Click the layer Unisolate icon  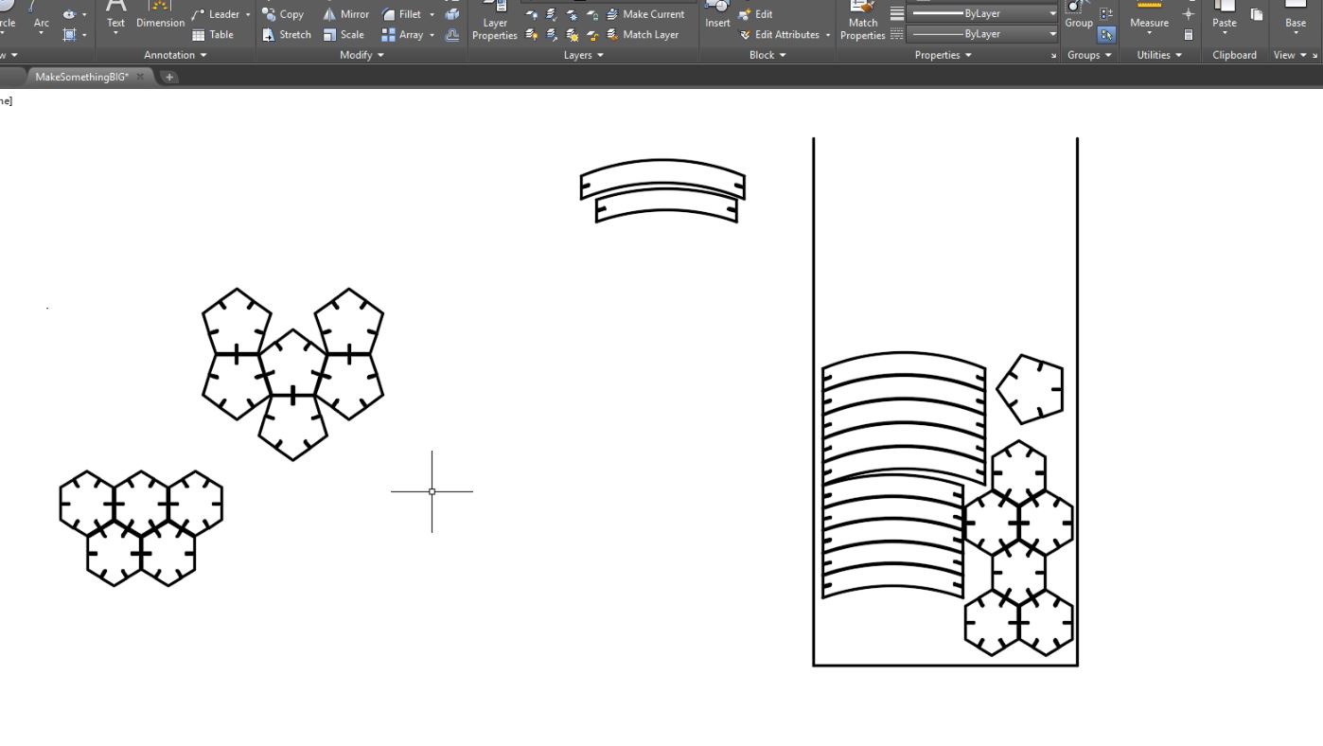tap(552, 35)
